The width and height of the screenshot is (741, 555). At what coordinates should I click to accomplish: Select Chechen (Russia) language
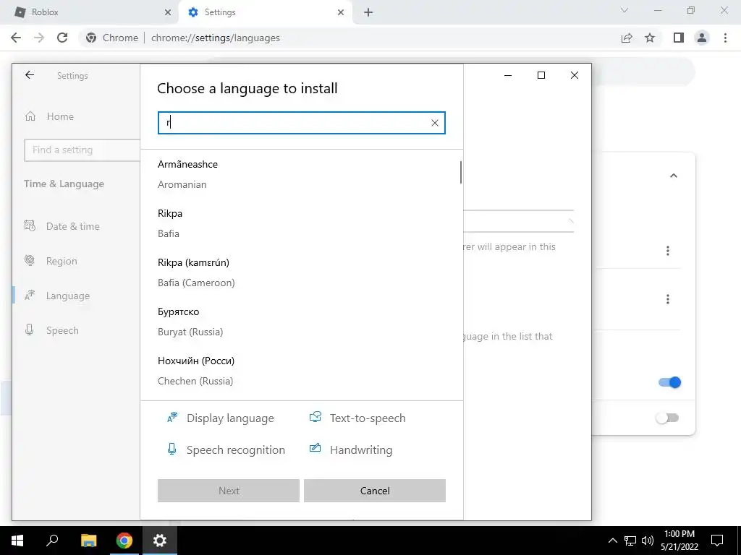[302, 371]
